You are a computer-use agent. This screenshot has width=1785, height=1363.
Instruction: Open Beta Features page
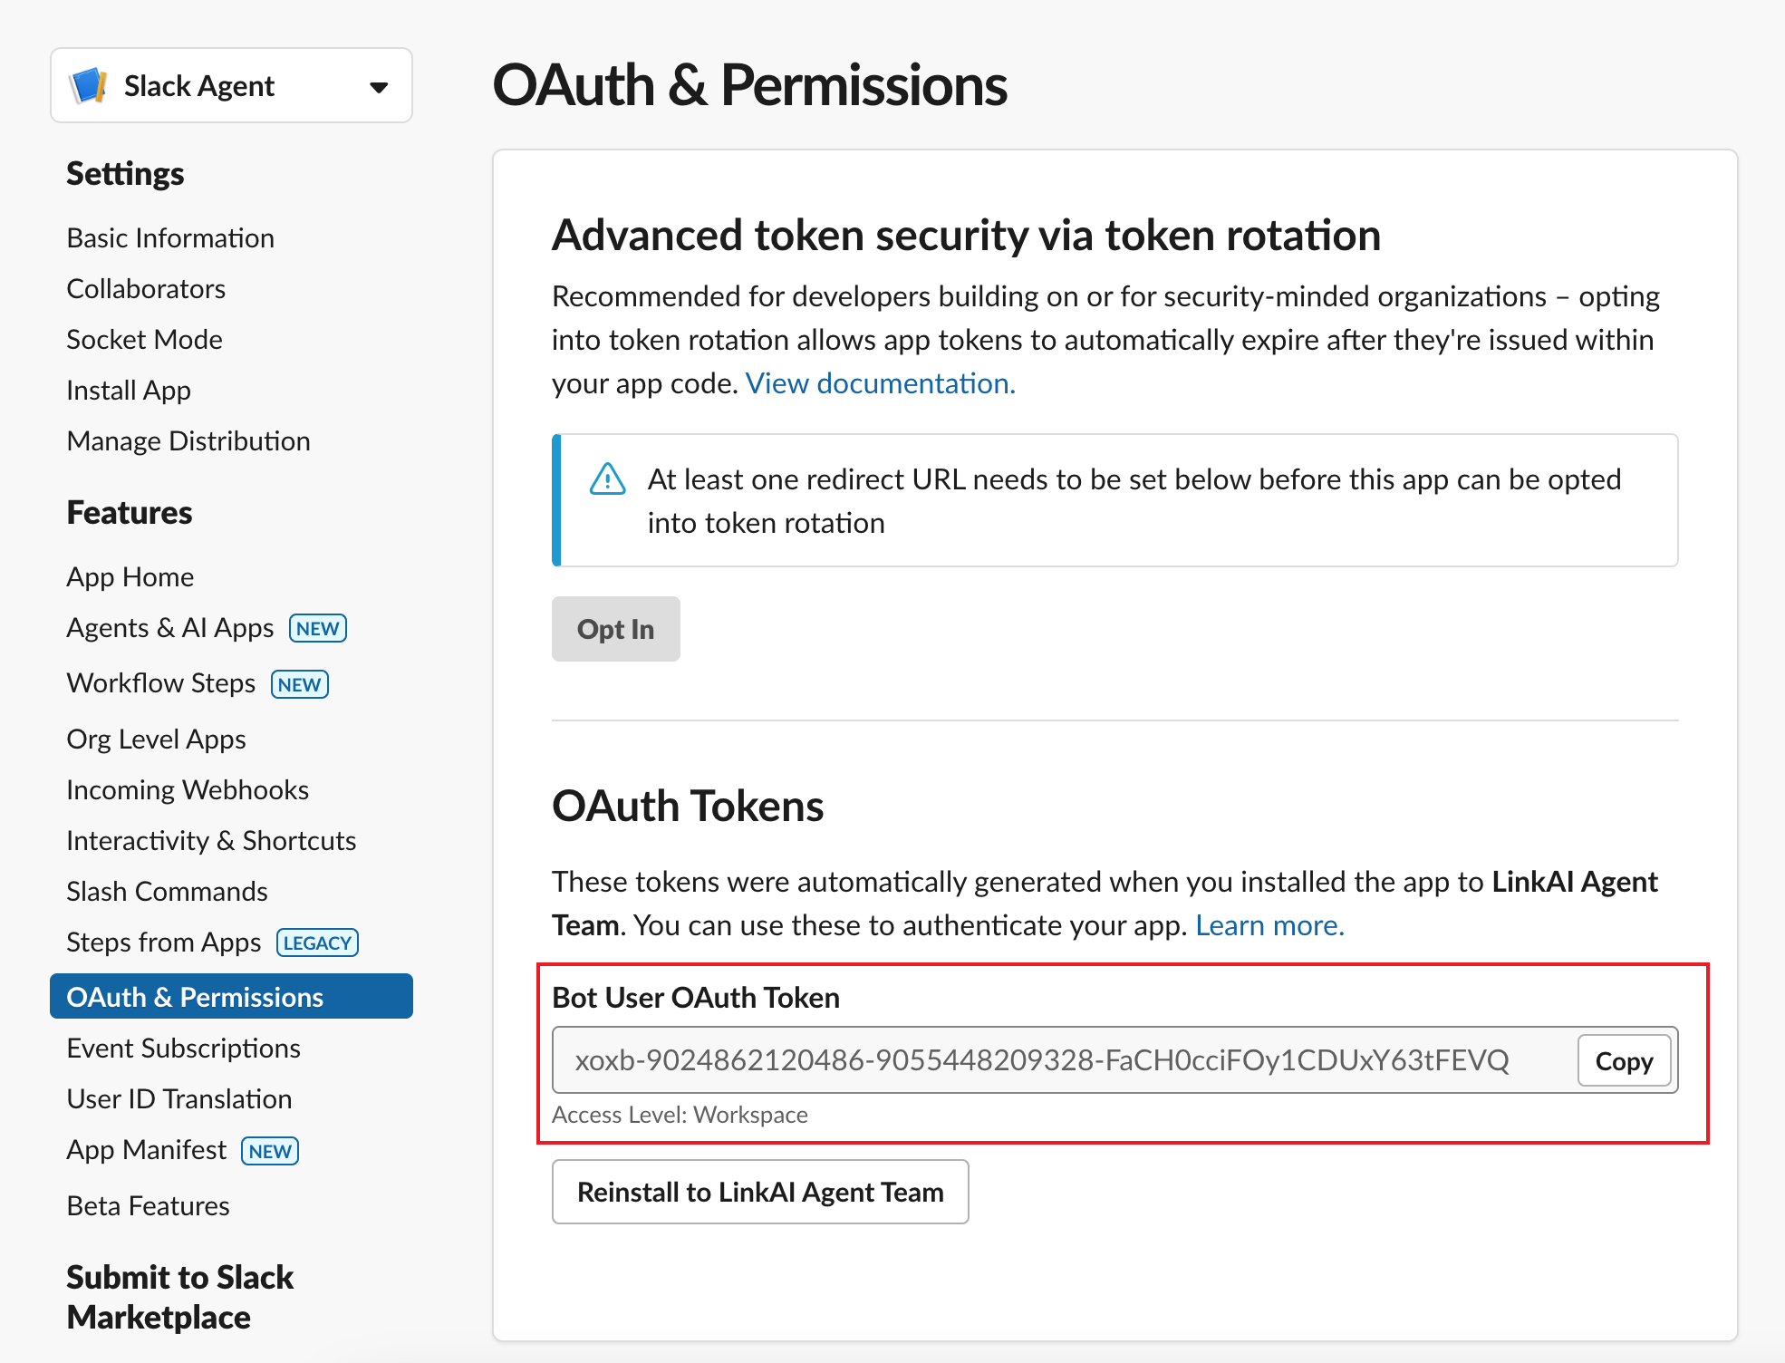click(x=148, y=1205)
